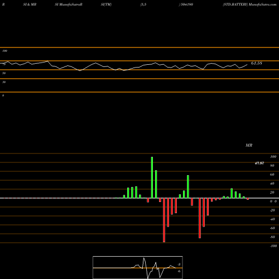Open the mini overview chart thumbnail at the bottom
The width and height of the screenshot is (279, 279).
[138, 267]
